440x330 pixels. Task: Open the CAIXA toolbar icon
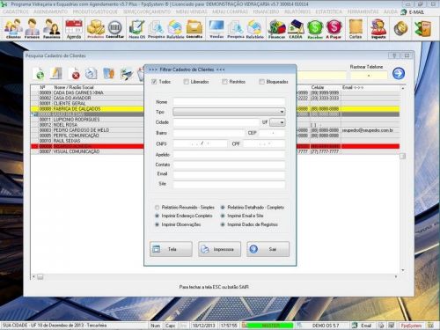[x=296, y=28]
